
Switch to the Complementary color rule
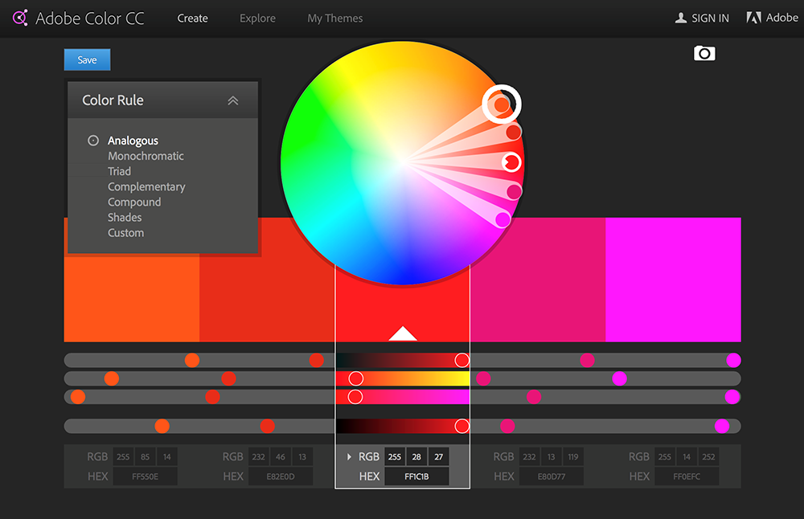pos(146,186)
